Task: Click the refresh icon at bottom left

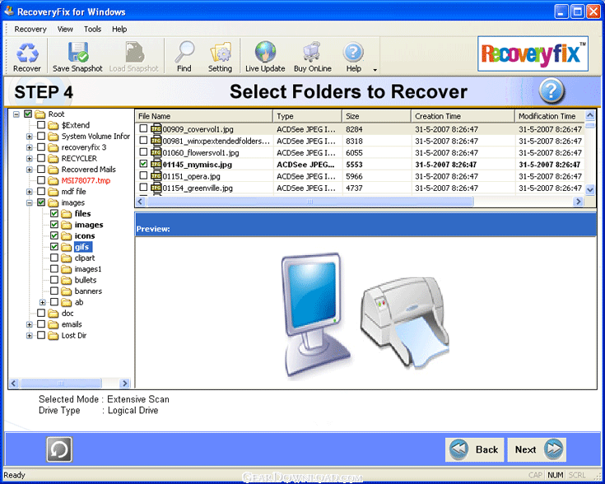Action: coord(59,449)
